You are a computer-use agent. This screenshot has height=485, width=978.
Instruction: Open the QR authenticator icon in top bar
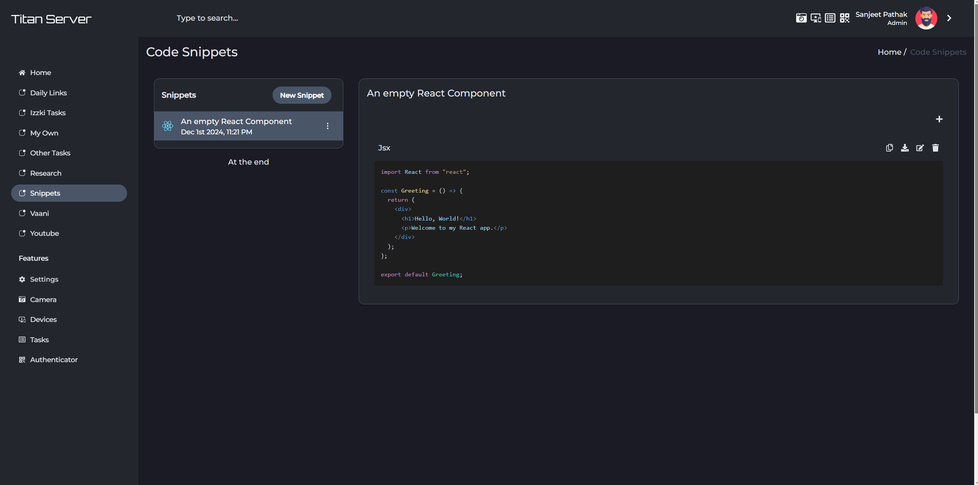click(845, 18)
